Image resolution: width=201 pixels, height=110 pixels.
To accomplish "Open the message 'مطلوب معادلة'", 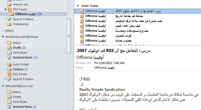I will [x=123, y=41].
